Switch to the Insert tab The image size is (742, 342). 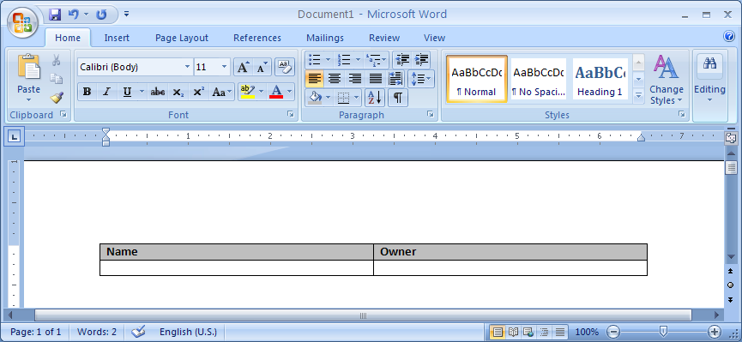pyautogui.click(x=117, y=38)
